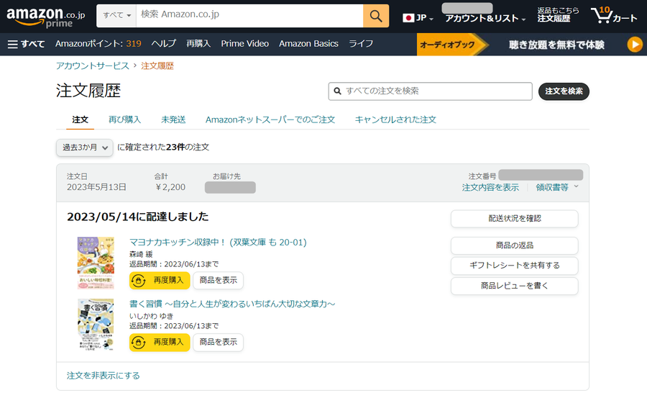Click マヨナカキッチン book cover thumbnail
The width and height of the screenshot is (647, 393).
point(96,263)
